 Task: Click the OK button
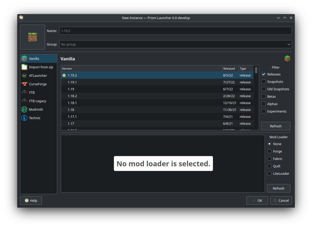coord(257,200)
